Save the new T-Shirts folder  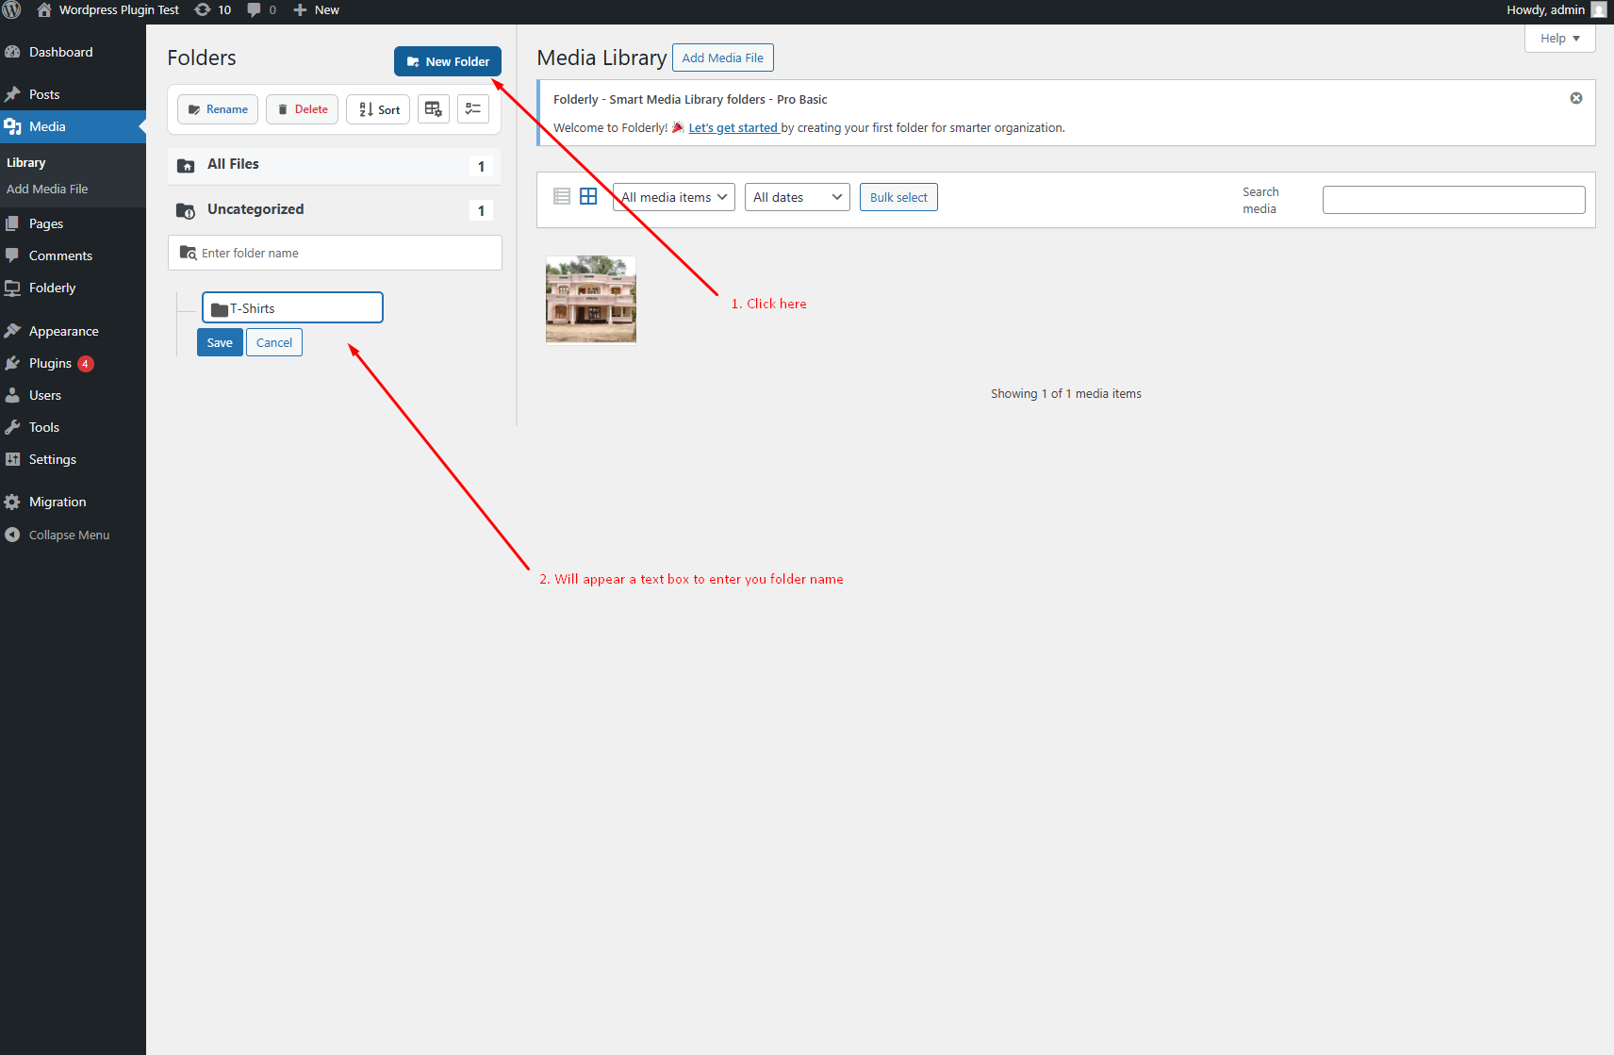220,342
